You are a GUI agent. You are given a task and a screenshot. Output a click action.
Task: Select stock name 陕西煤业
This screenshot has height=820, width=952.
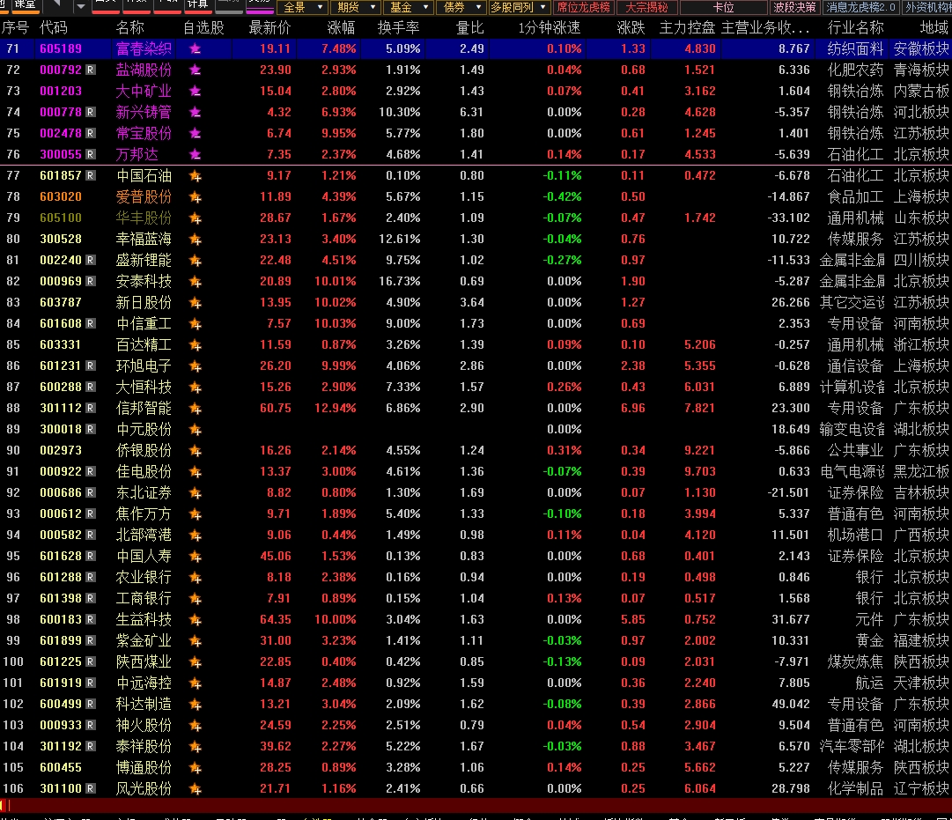(x=144, y=662)
